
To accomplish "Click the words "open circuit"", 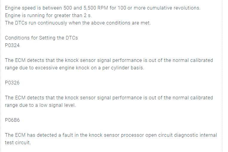I will [x=157, y=135].
